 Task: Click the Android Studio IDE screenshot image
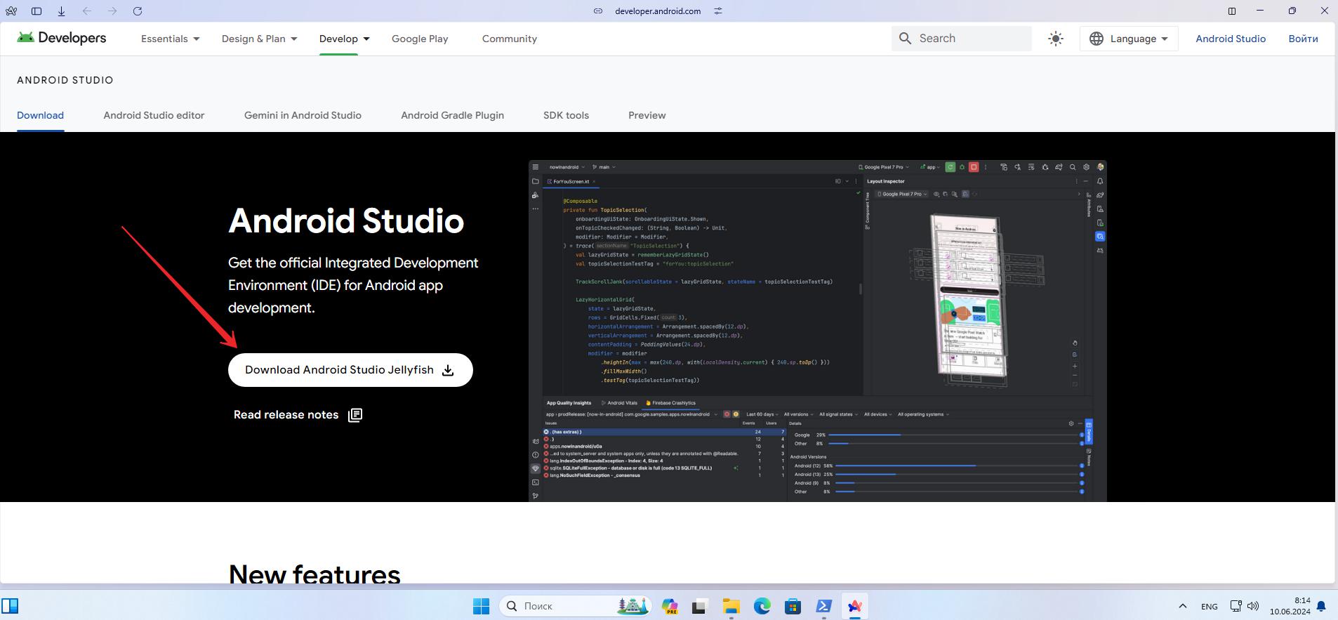pos(817,331)
